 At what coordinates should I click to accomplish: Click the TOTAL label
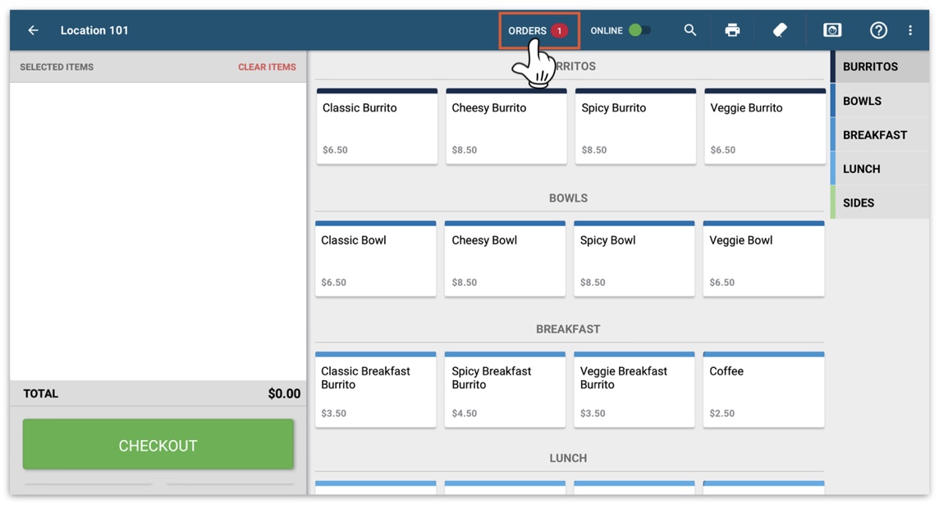coord(41,393)
